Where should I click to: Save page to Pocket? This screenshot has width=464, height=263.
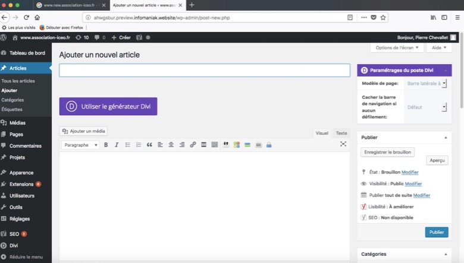[374, 17]
